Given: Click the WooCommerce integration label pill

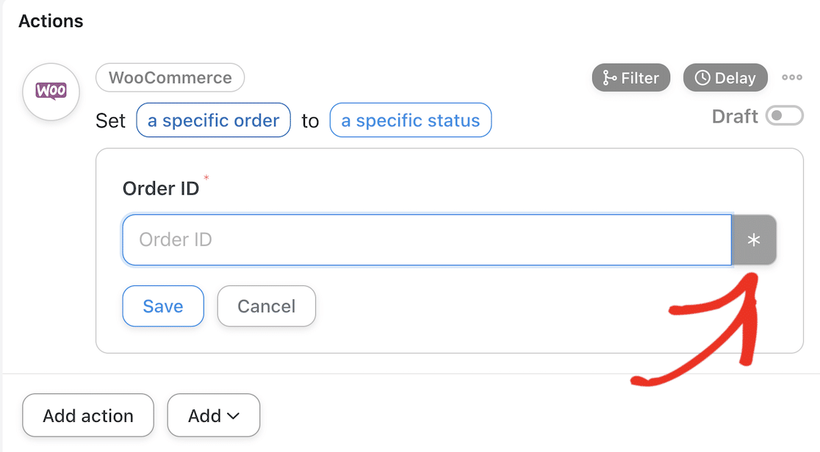Looking at the screenshot, I should (x=170, y=77).
